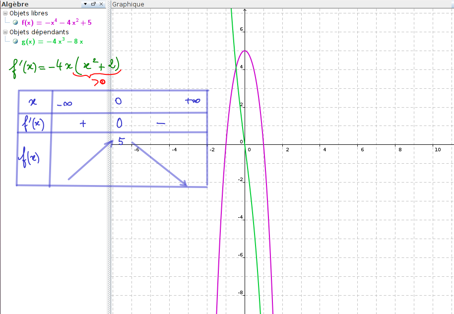The image size is (454, 314).
Task: Click the plus sign in f'(x) row
Action: point(82,123)
